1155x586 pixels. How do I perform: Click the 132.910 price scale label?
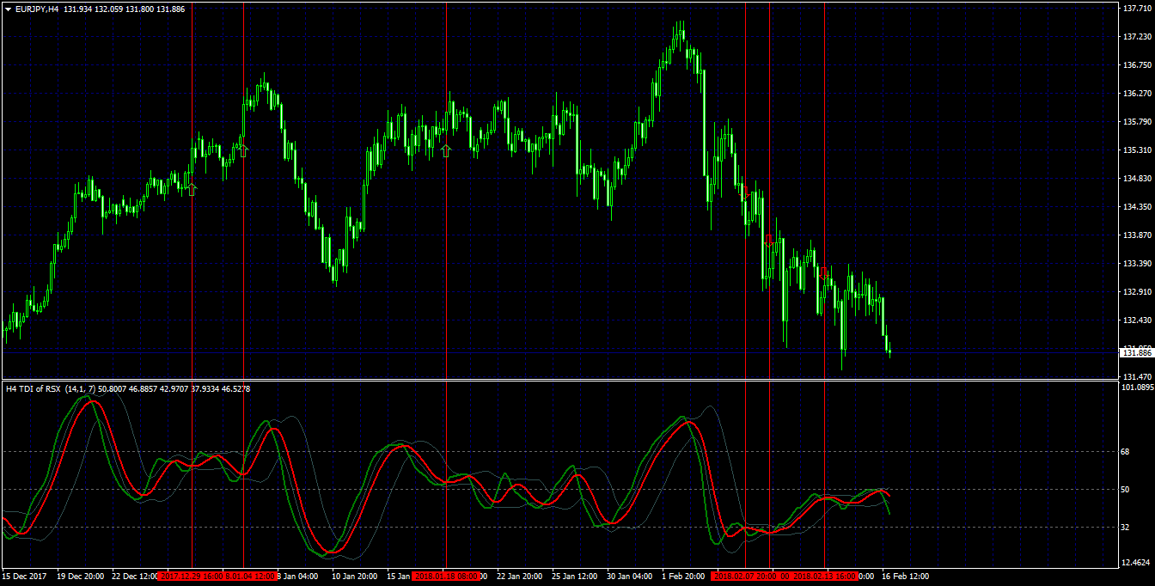pos(1136,292)
